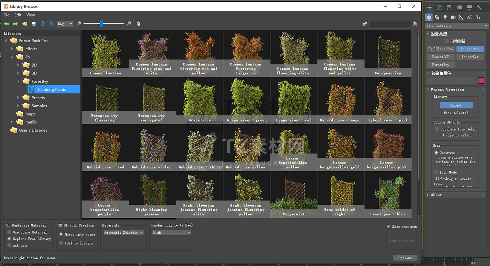490x266 pixels.
Task: Click the magenta object color swatch
Action: click(481, 81)
